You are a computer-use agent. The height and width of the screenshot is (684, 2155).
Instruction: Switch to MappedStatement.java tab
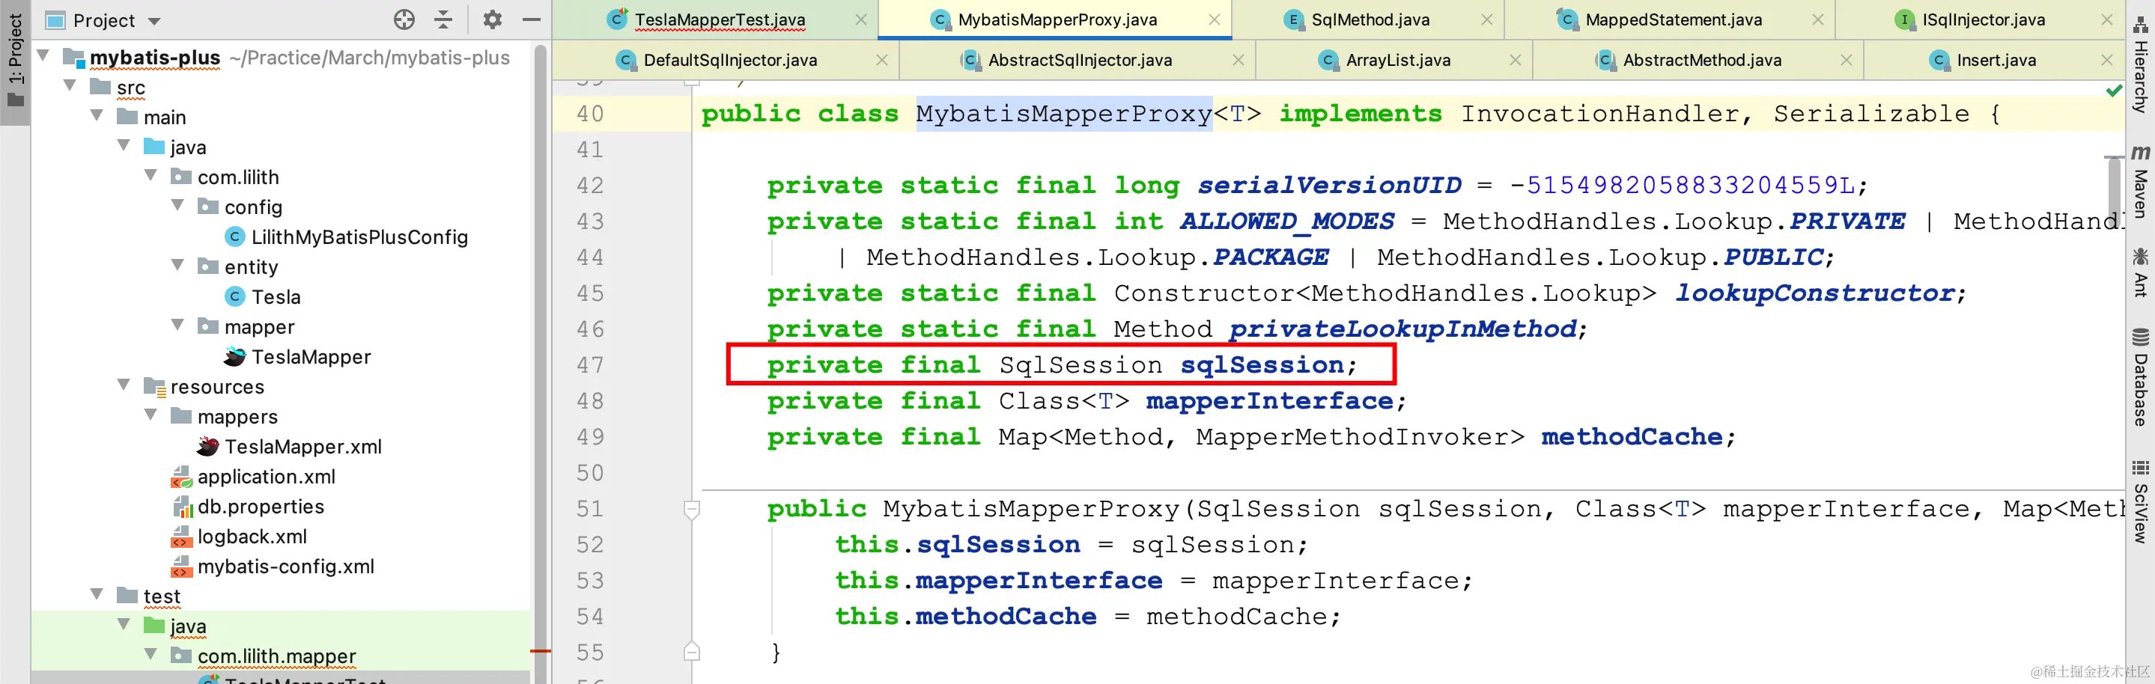coord(1672,19)
